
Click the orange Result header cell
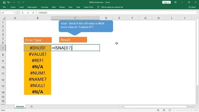(73, 40)
